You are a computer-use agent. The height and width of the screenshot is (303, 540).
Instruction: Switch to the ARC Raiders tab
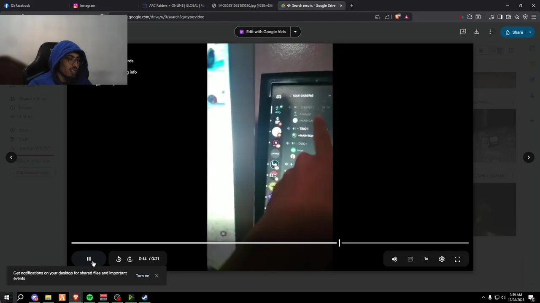tap(173, 5)
